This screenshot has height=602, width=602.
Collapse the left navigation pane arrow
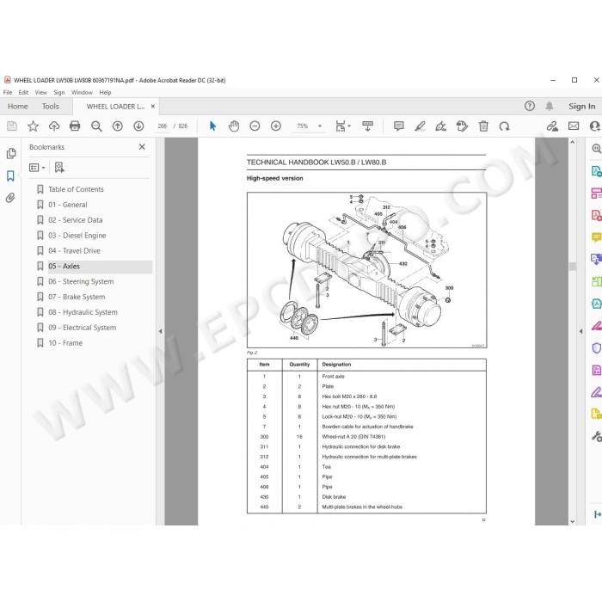coord(161,331)
